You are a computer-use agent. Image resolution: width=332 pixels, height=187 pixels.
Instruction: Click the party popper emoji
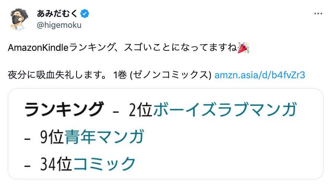click(x=243, y=48)
